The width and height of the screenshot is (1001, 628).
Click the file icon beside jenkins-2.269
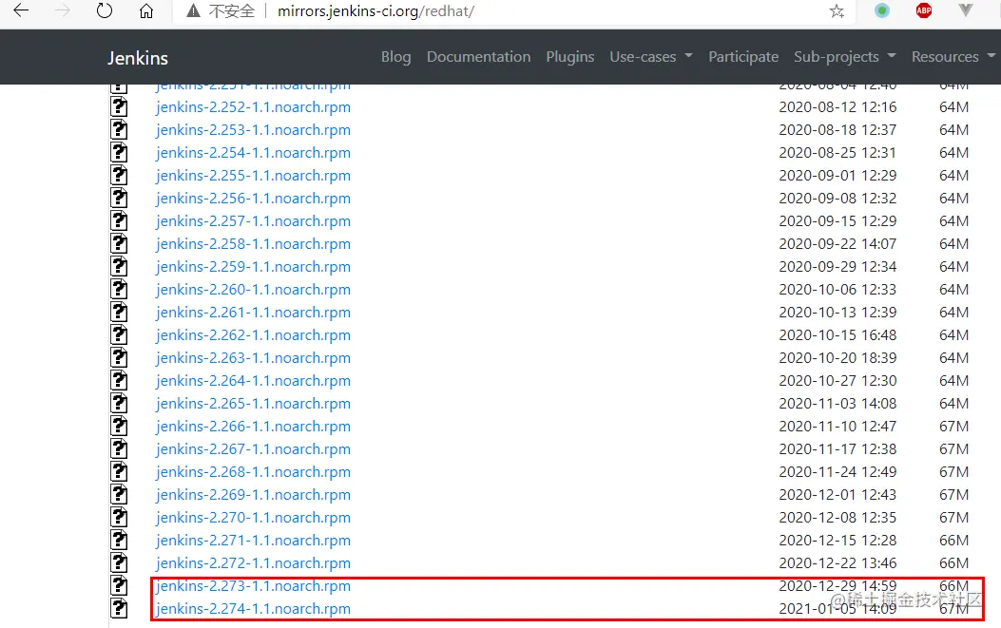click(x=119, y=495)
